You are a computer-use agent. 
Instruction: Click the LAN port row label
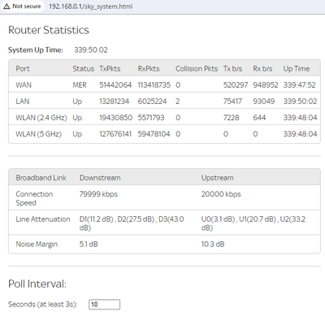coord(23,102)
